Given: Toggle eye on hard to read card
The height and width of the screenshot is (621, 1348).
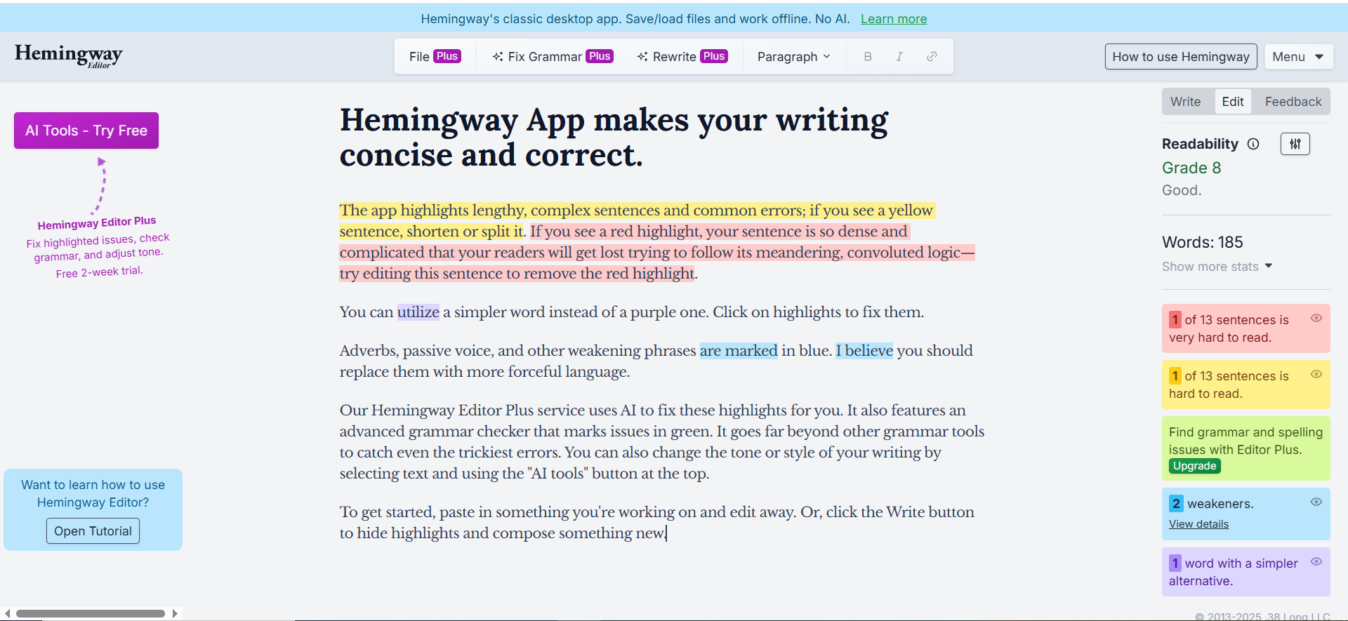Looking at the screenshot, I should click(1316, 374).
